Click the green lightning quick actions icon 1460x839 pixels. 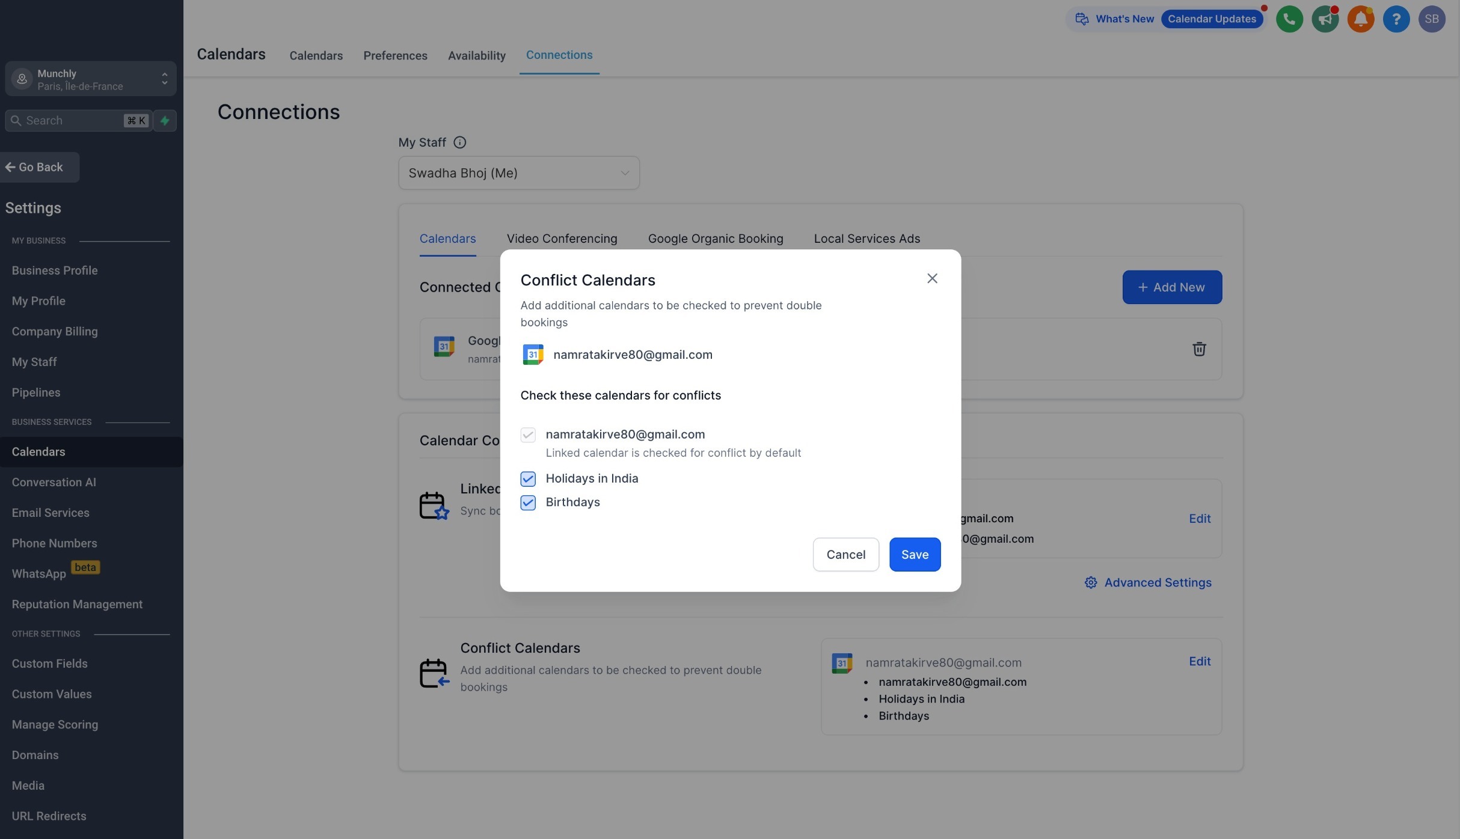coord(165,120)
